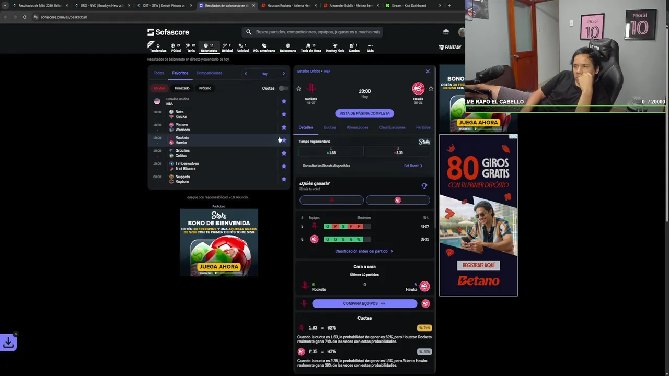Open the Dardos sports section
Image resolution: width=669 pixels, height=376 pixels.
coord(354,48)
